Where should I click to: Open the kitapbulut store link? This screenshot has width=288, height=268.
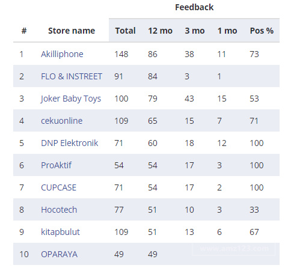point(60,232)
